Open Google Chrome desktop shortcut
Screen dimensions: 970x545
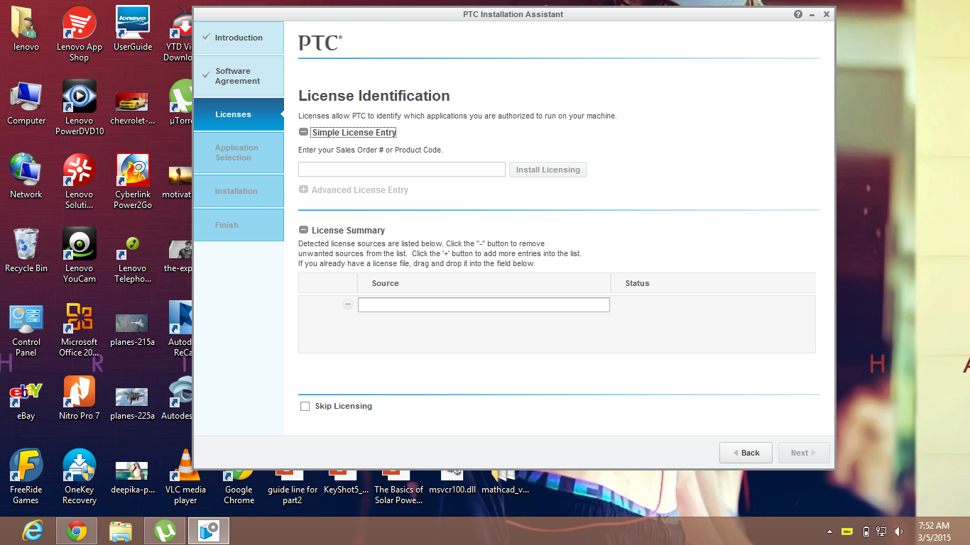(239, 488)
